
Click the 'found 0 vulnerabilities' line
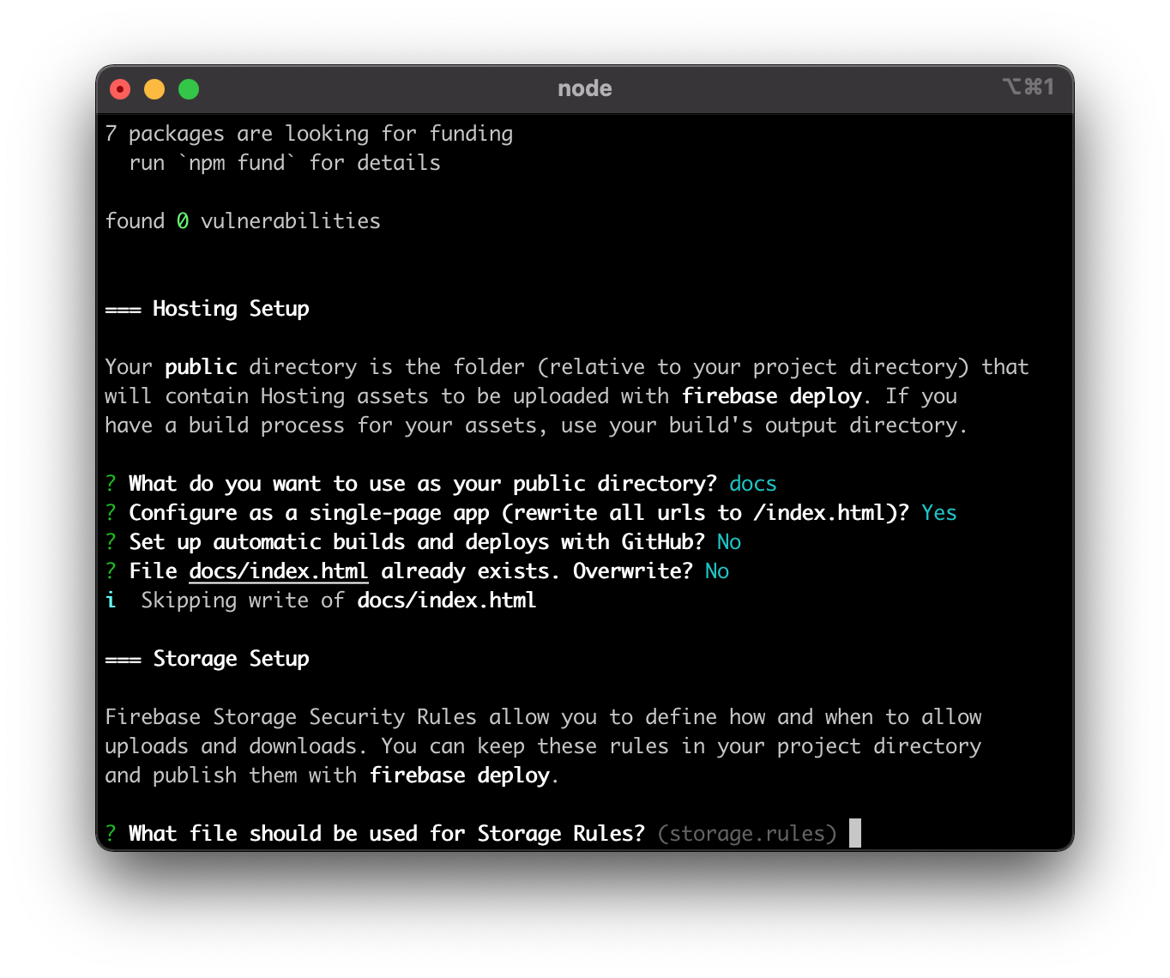coord(243,221)
